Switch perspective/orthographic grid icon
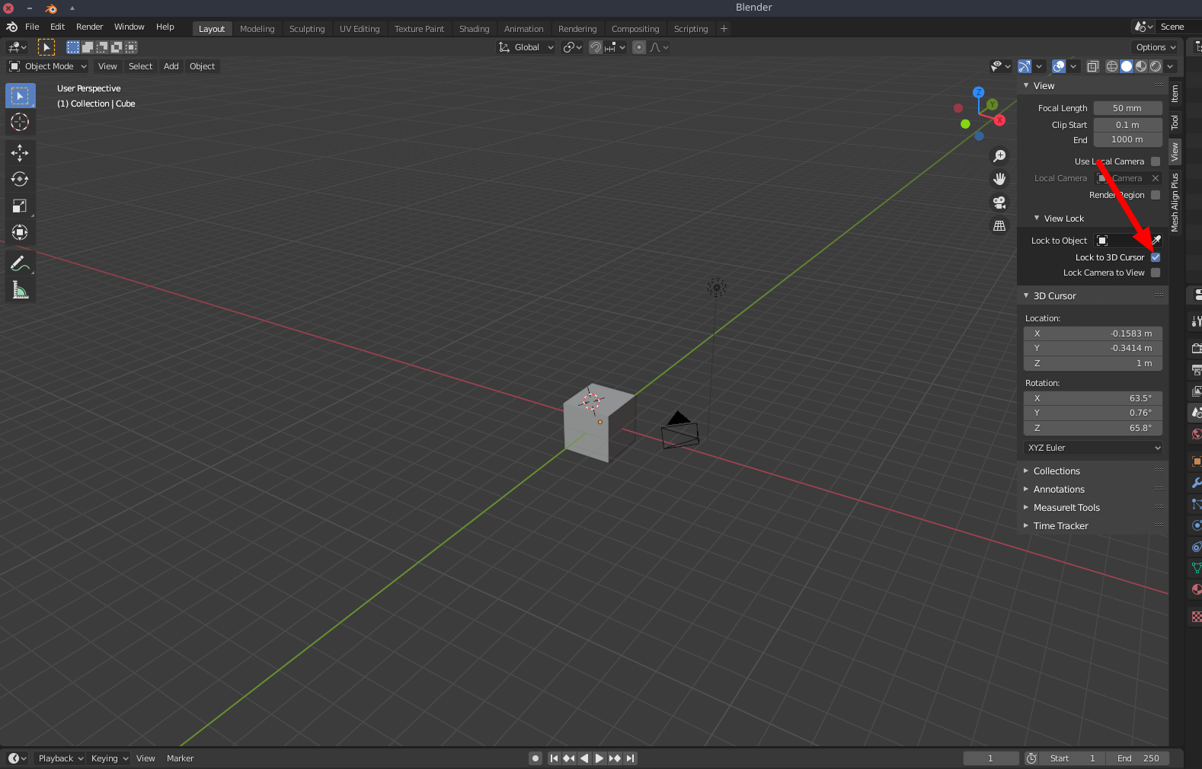This screenshot has width=1202, height=769. pyautogui.click(x=999, y=226)
